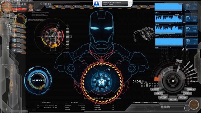Click the CPU Usage row

click(104, 105)
